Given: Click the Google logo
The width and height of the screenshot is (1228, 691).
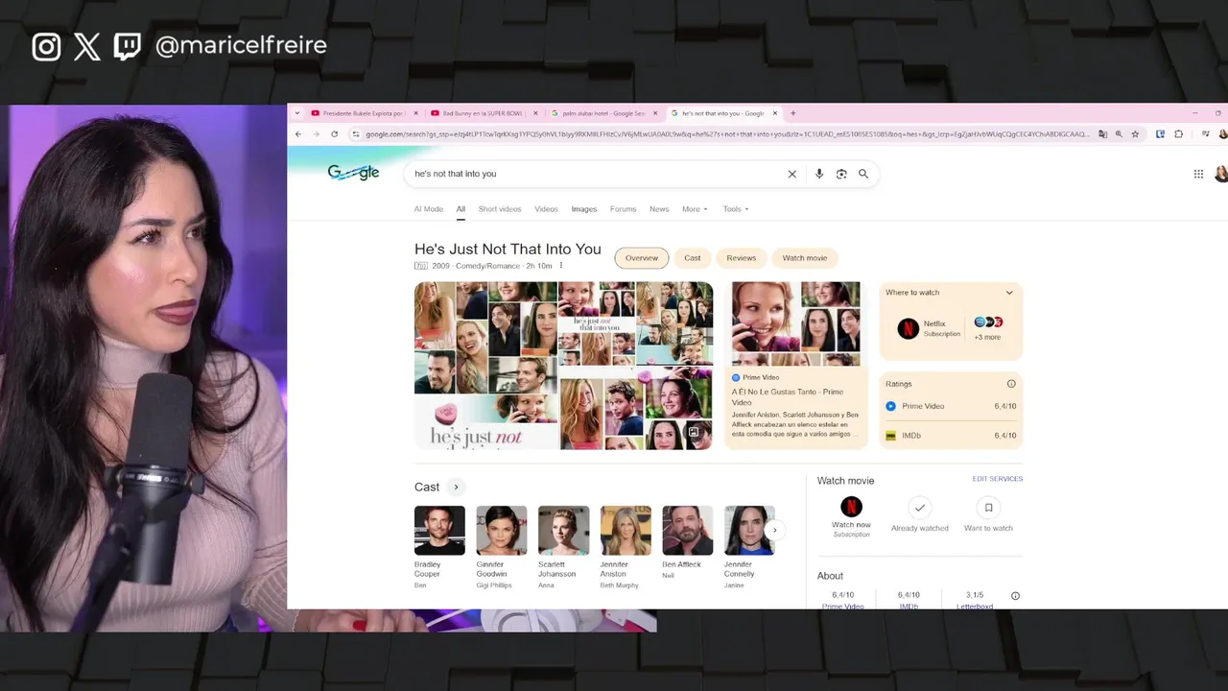Looking at the screenshot, I should tap(353, 173).
